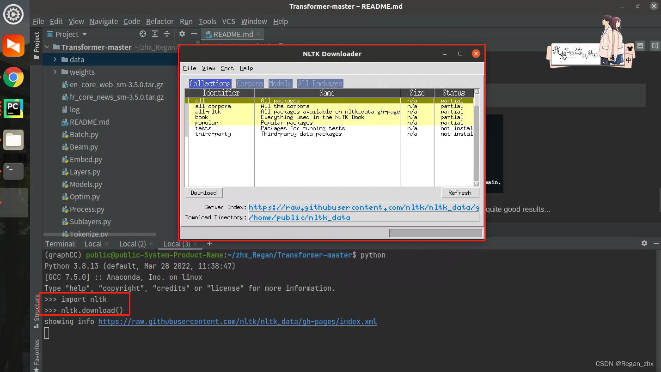
Task: Open the Favorites side tool window
Action: 37,355
